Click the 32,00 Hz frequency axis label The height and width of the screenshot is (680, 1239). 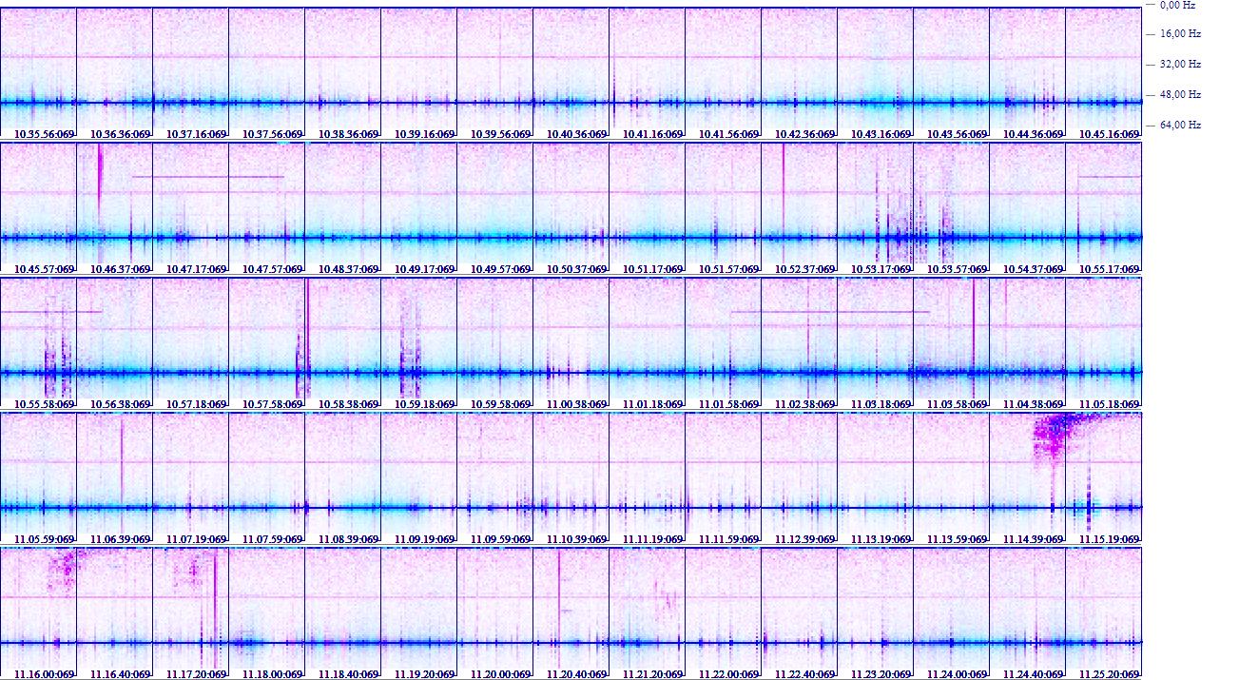(x=1180, y=65)
